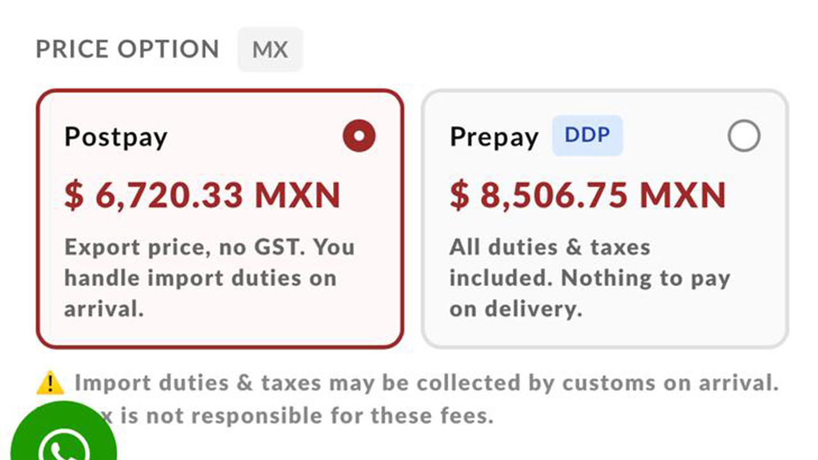818x460 pixels.
Task: Click the $ 6,720.33 MXN price
Action: [202, 195]
